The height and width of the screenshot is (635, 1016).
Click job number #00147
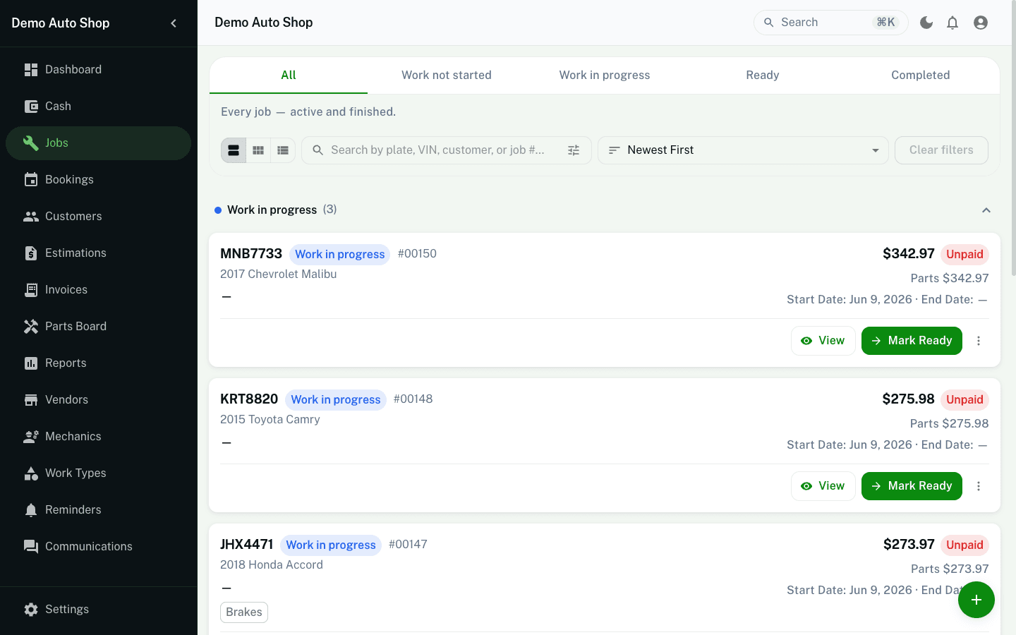(408, 544)
